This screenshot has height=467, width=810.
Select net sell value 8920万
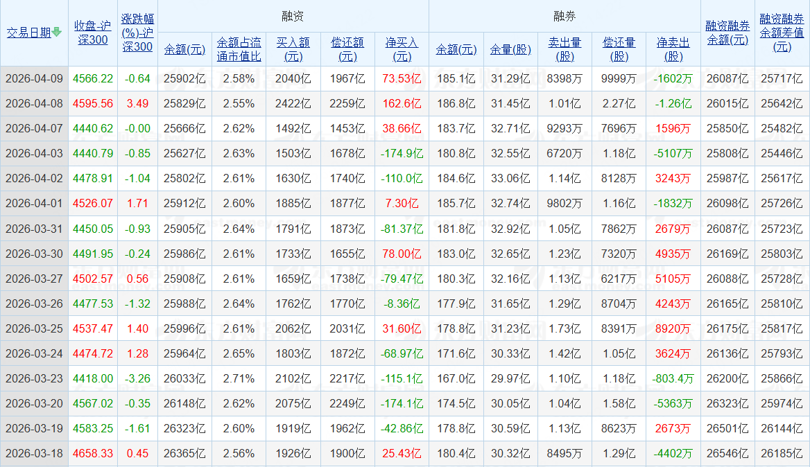[673, 328]
